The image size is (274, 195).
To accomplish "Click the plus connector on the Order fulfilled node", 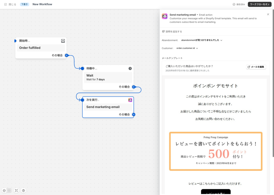I will pos(67,55).
